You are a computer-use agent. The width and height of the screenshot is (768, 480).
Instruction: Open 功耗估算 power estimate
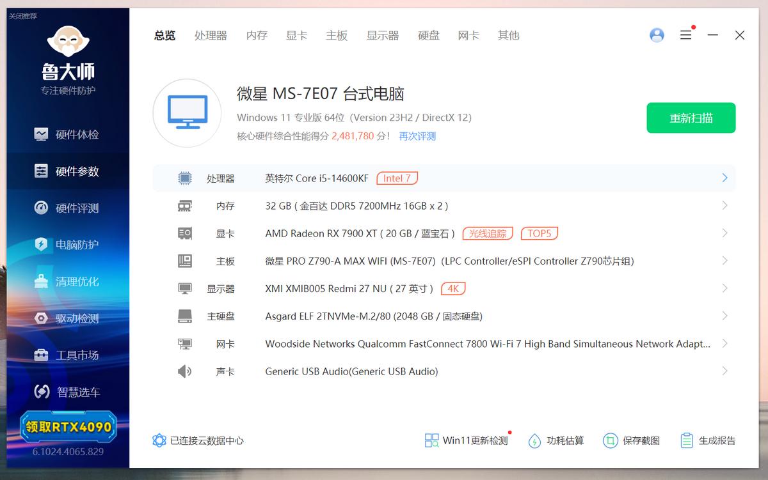point(556,440)
